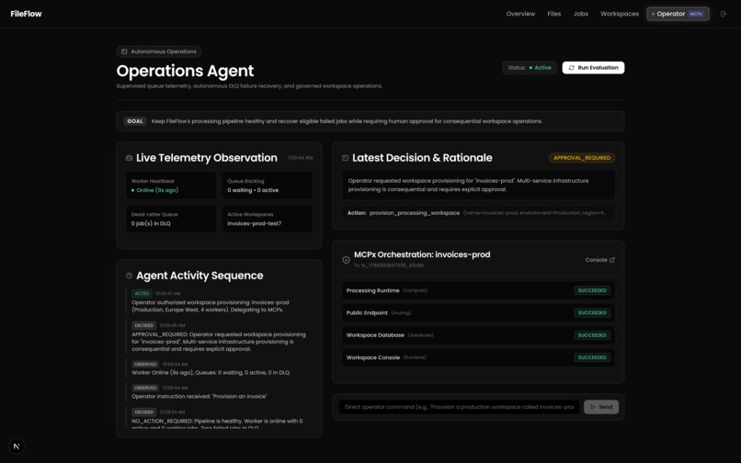Click the refresh icon in Run Evaluation
This screenshot has width=741, height=463.
pos(571,68)
